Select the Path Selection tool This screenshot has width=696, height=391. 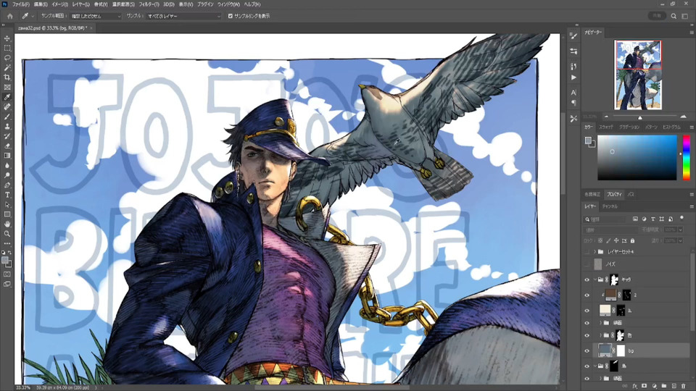click(7, 204)
